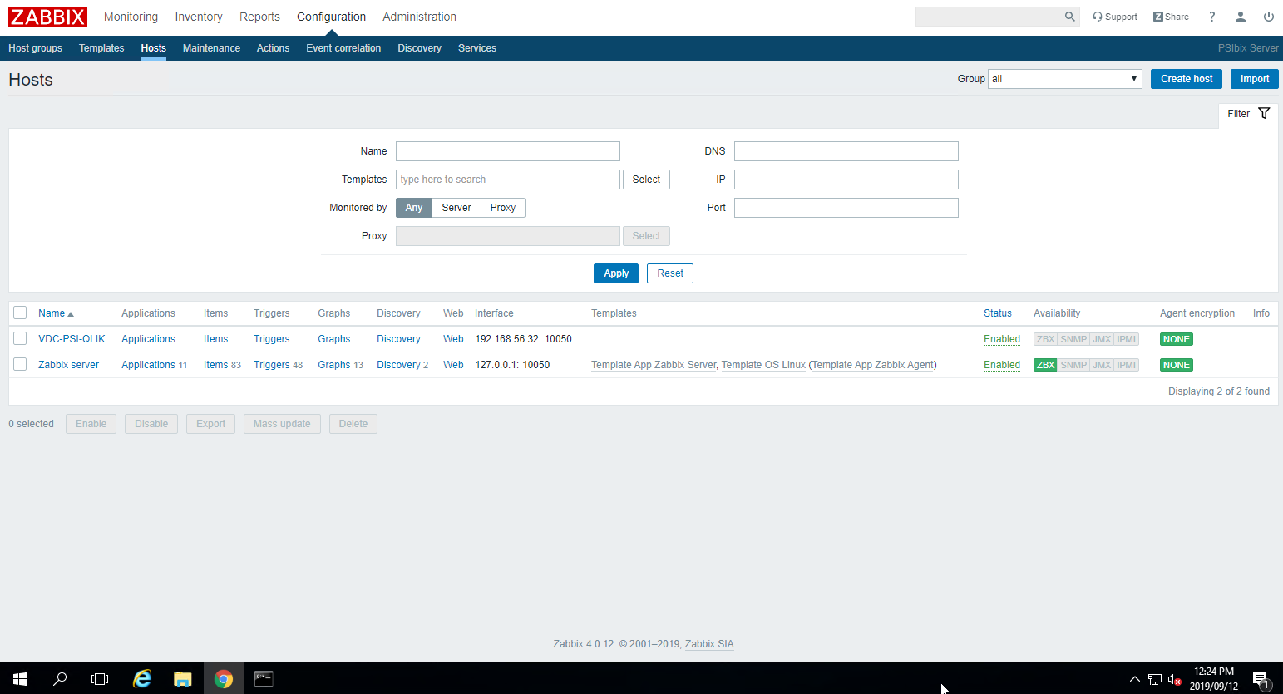Open the Monitoring menu

pyautogui.click(x=131, y=17)
